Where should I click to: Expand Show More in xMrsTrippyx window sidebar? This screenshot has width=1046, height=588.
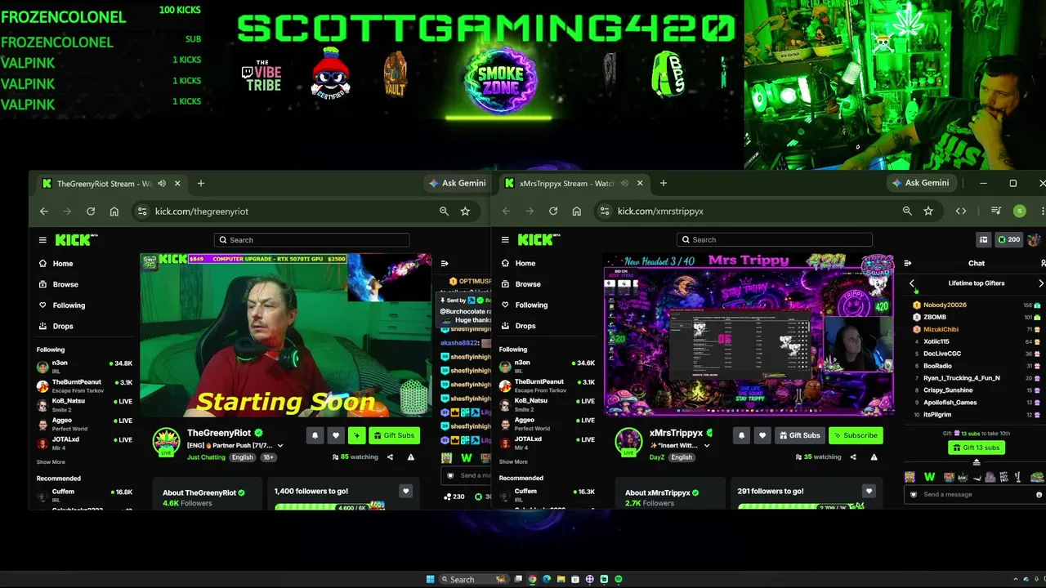(x=513, y=462)
